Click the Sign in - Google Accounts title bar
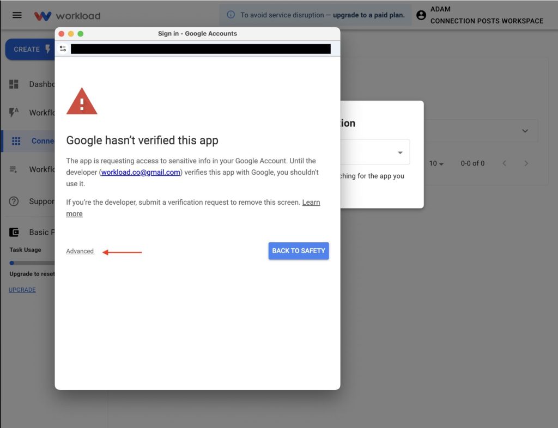The image size is (558, 428). click(197, 34)
